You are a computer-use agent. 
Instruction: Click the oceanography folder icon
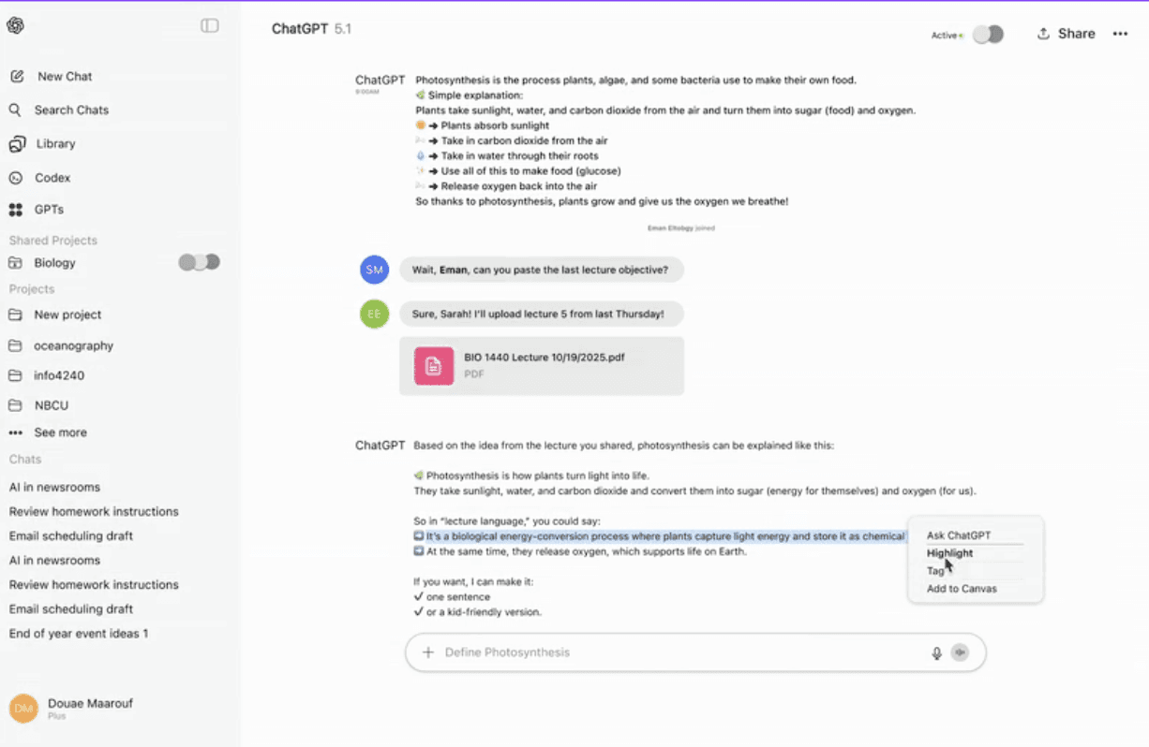[14, 345]
